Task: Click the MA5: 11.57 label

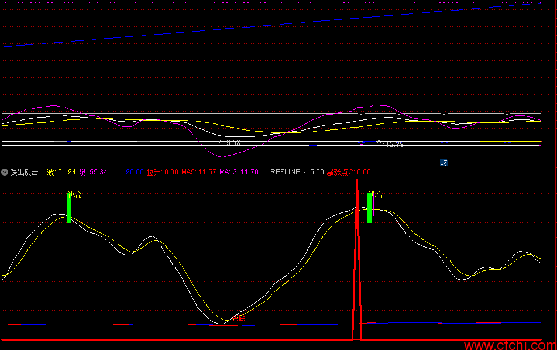Action: click(x=198, y=172)
